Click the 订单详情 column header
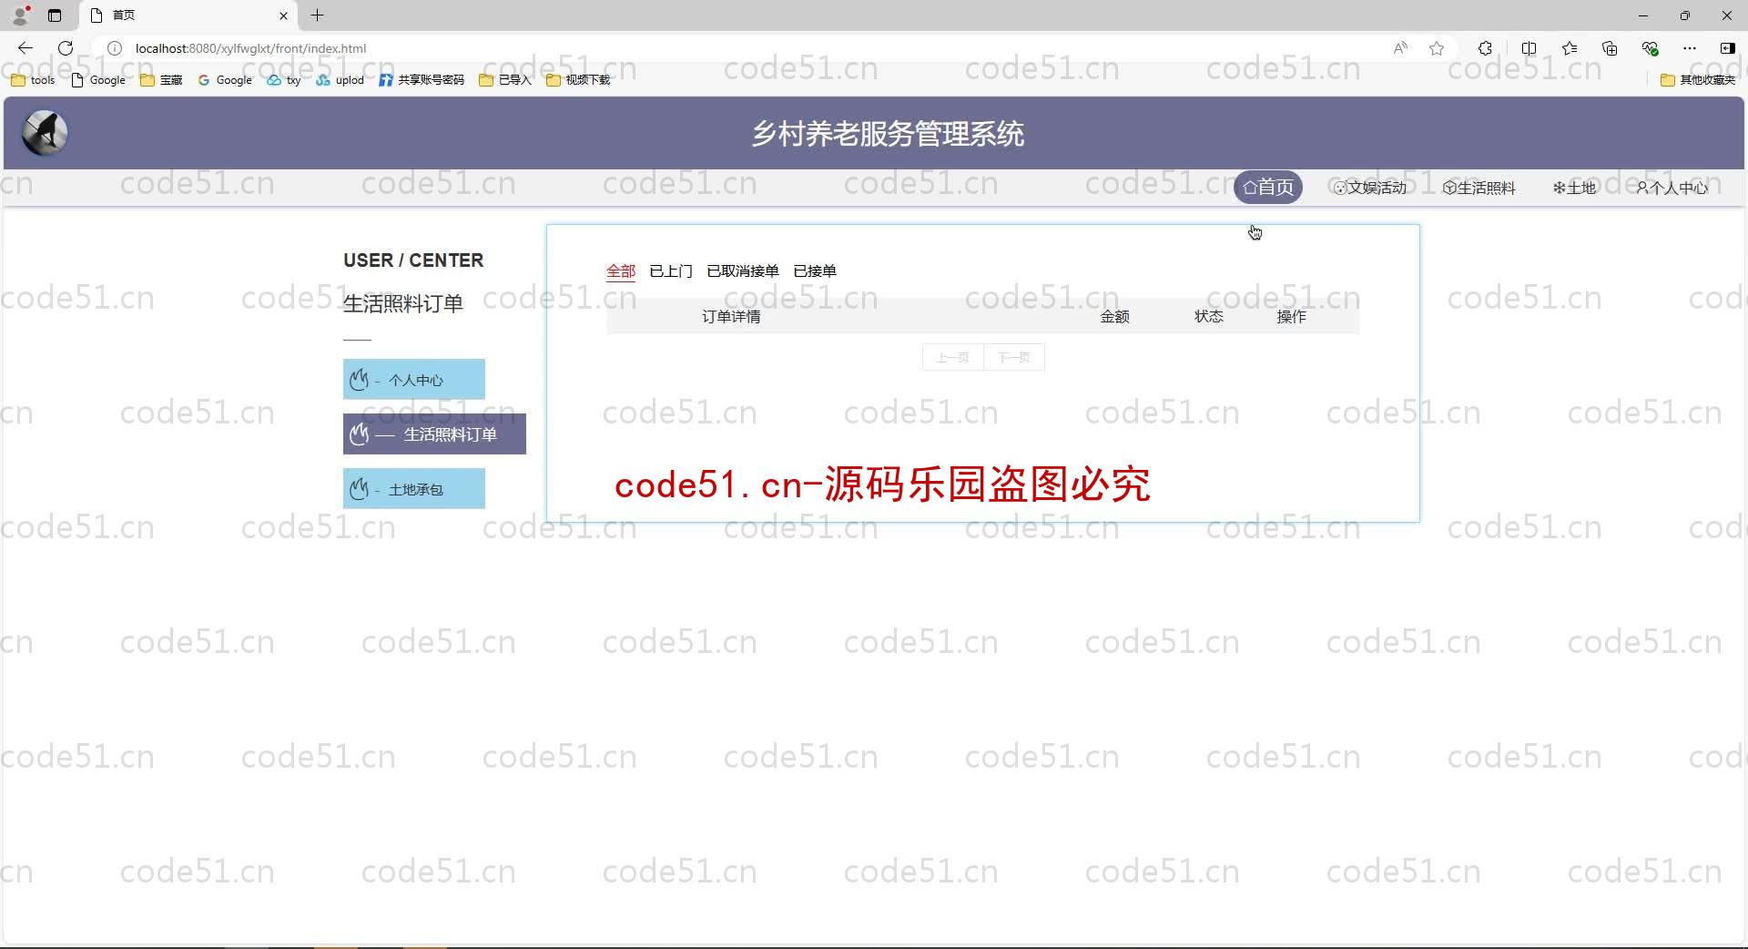Viewport: 1748px width, 949px height. click(731, 317)
